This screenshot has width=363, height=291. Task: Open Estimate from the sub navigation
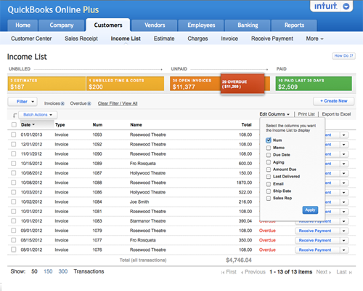[164, 39]
